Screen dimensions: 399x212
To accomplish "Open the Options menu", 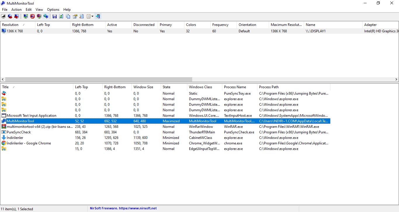I will [53, 10].
